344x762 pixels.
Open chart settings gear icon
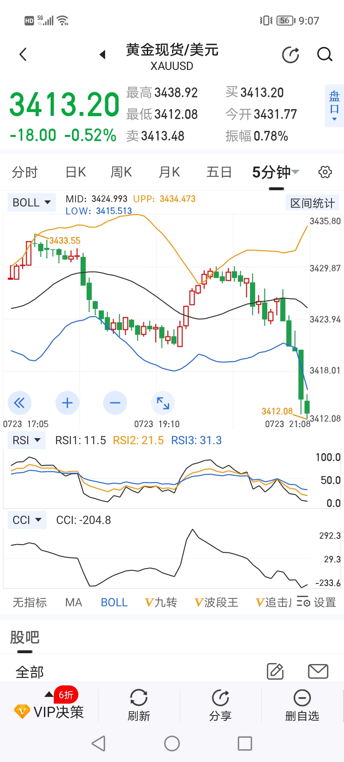[325, 172]
